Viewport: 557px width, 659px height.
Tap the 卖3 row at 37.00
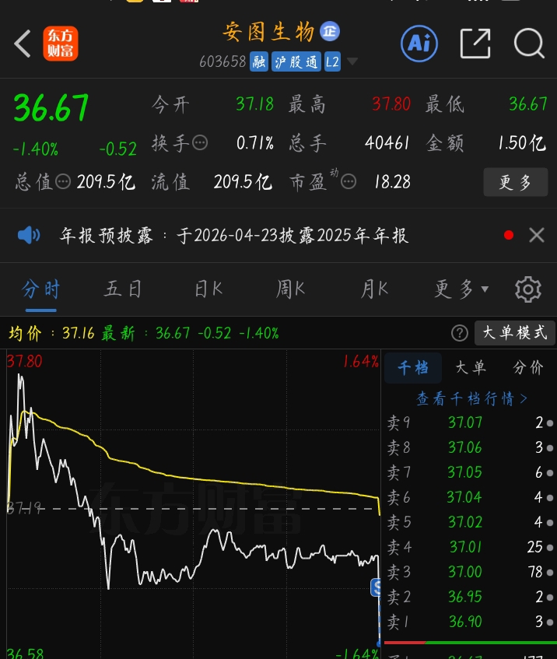pos(470,572)
